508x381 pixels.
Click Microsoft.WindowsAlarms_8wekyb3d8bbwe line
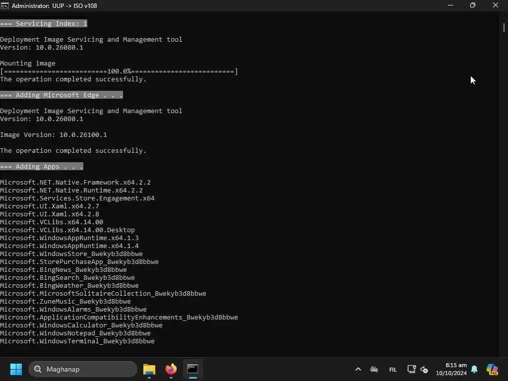tap(73, 310)
